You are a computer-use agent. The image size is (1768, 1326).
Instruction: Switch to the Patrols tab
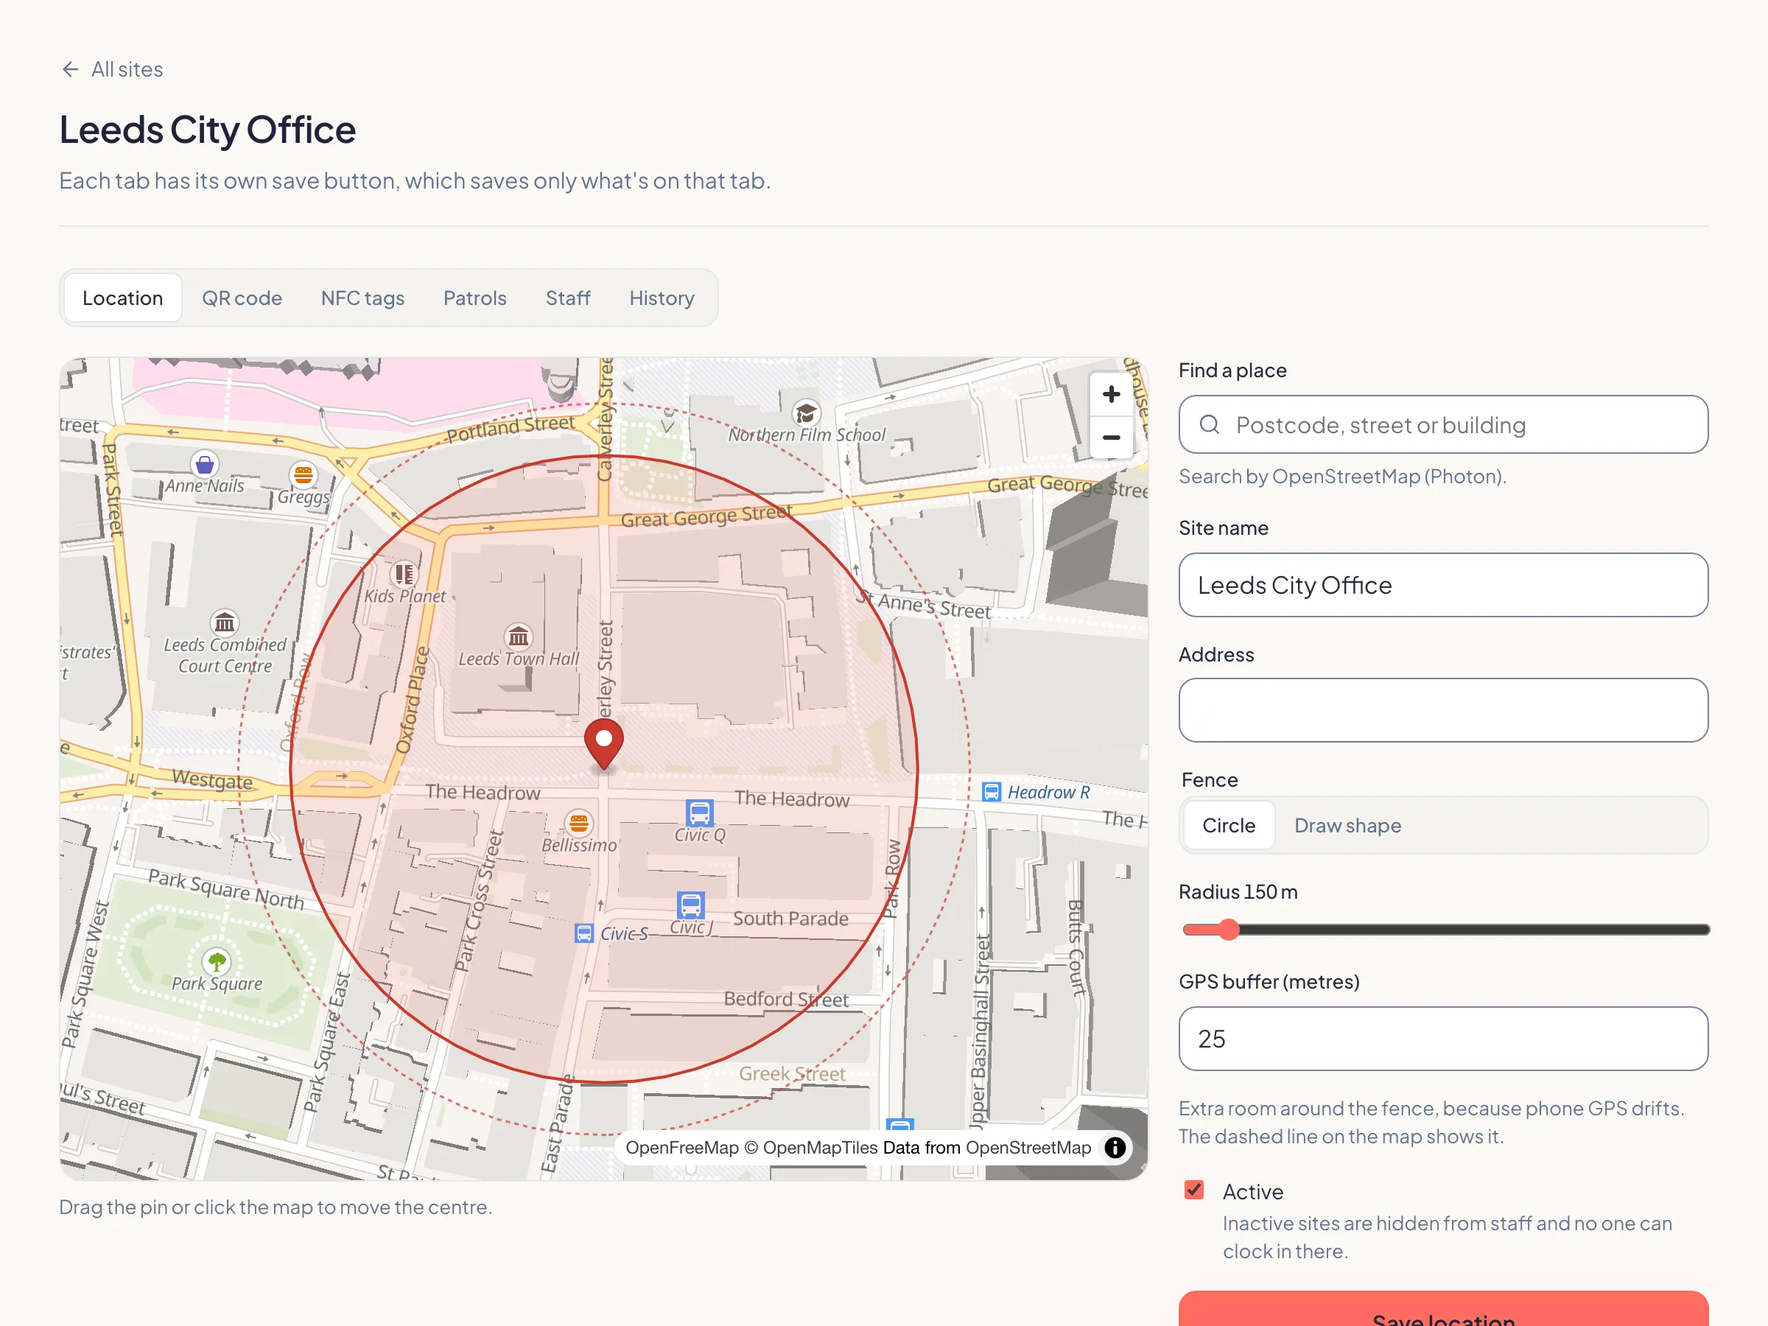[474, 298]
